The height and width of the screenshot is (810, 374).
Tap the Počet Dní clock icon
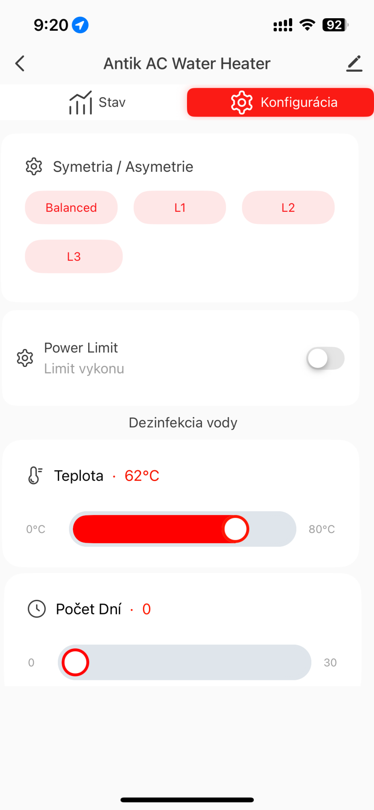(37, 609)
